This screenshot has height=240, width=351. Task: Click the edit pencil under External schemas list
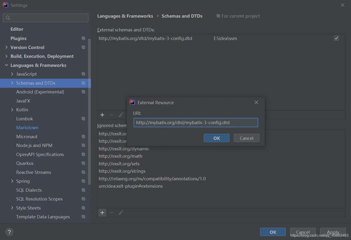click(121, 115)
